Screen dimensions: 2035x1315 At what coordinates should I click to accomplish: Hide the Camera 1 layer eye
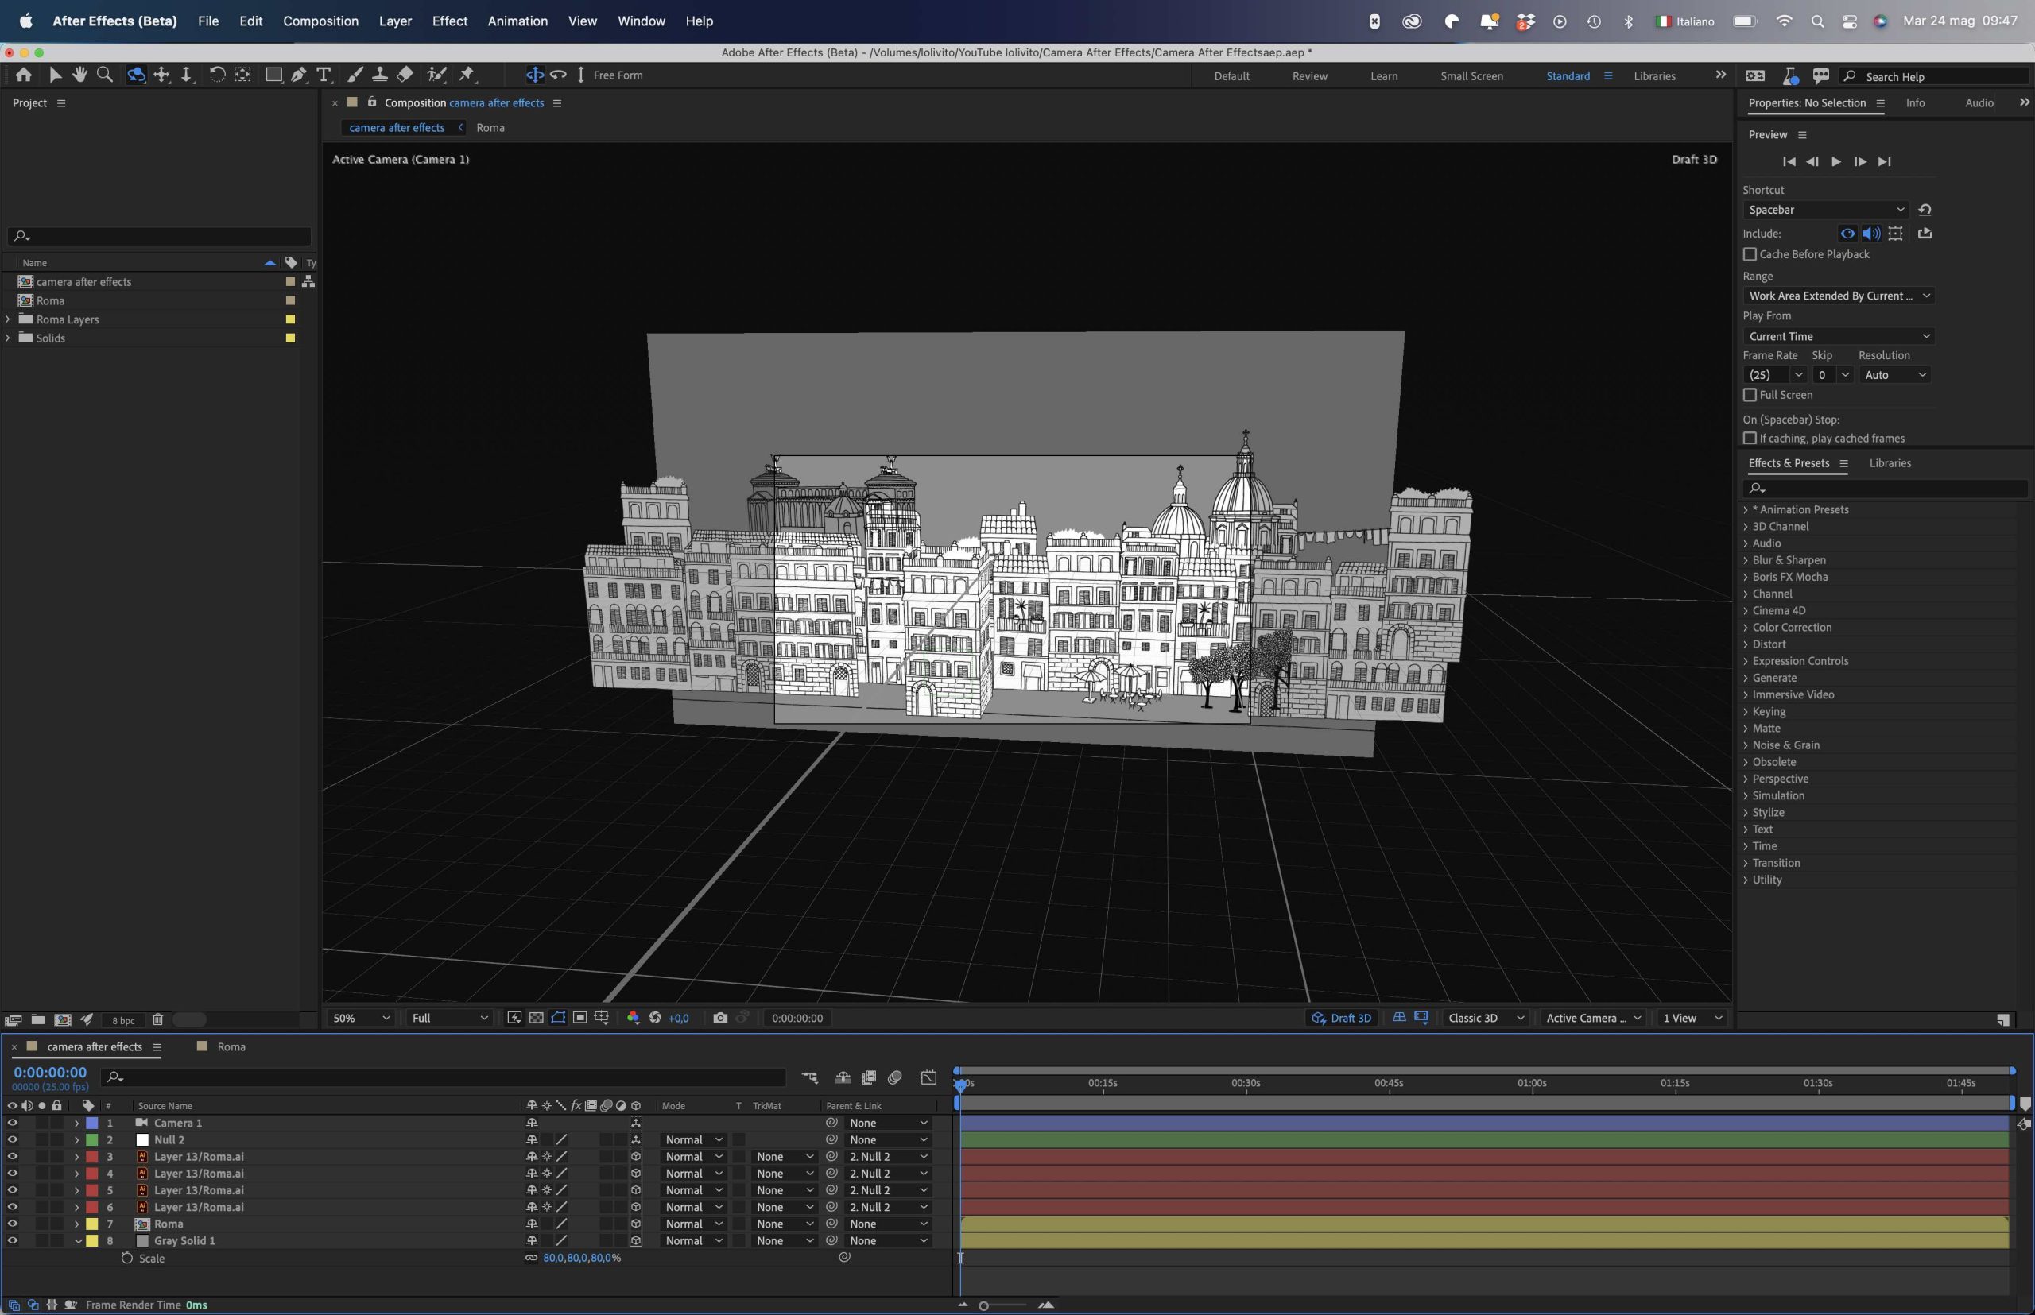pyautogui.click(x=12, y=1123)
